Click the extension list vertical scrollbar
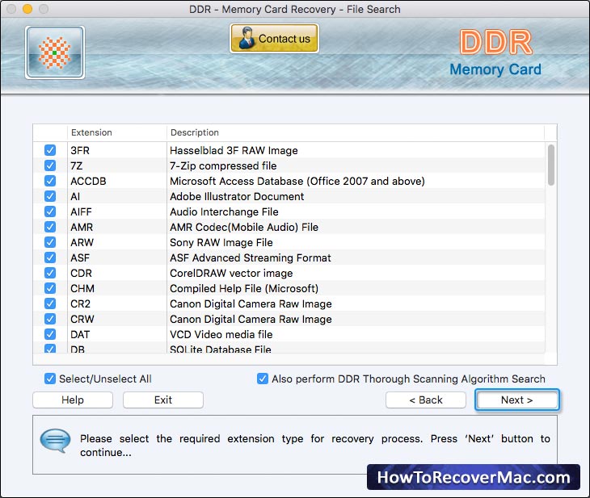Image resolution: width=590 pixels, height=498 pixels. coord(551,165)
